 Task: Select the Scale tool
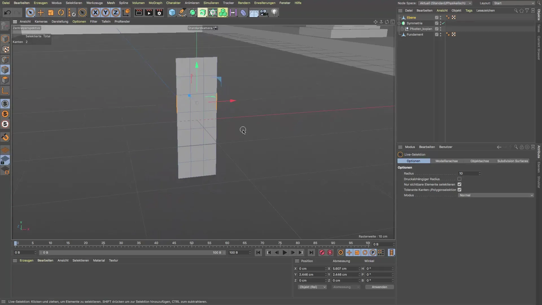coord(51,12)
